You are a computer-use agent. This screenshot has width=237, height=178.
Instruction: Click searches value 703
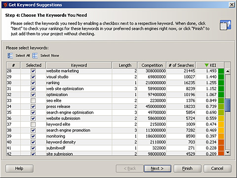pos(192,142)
